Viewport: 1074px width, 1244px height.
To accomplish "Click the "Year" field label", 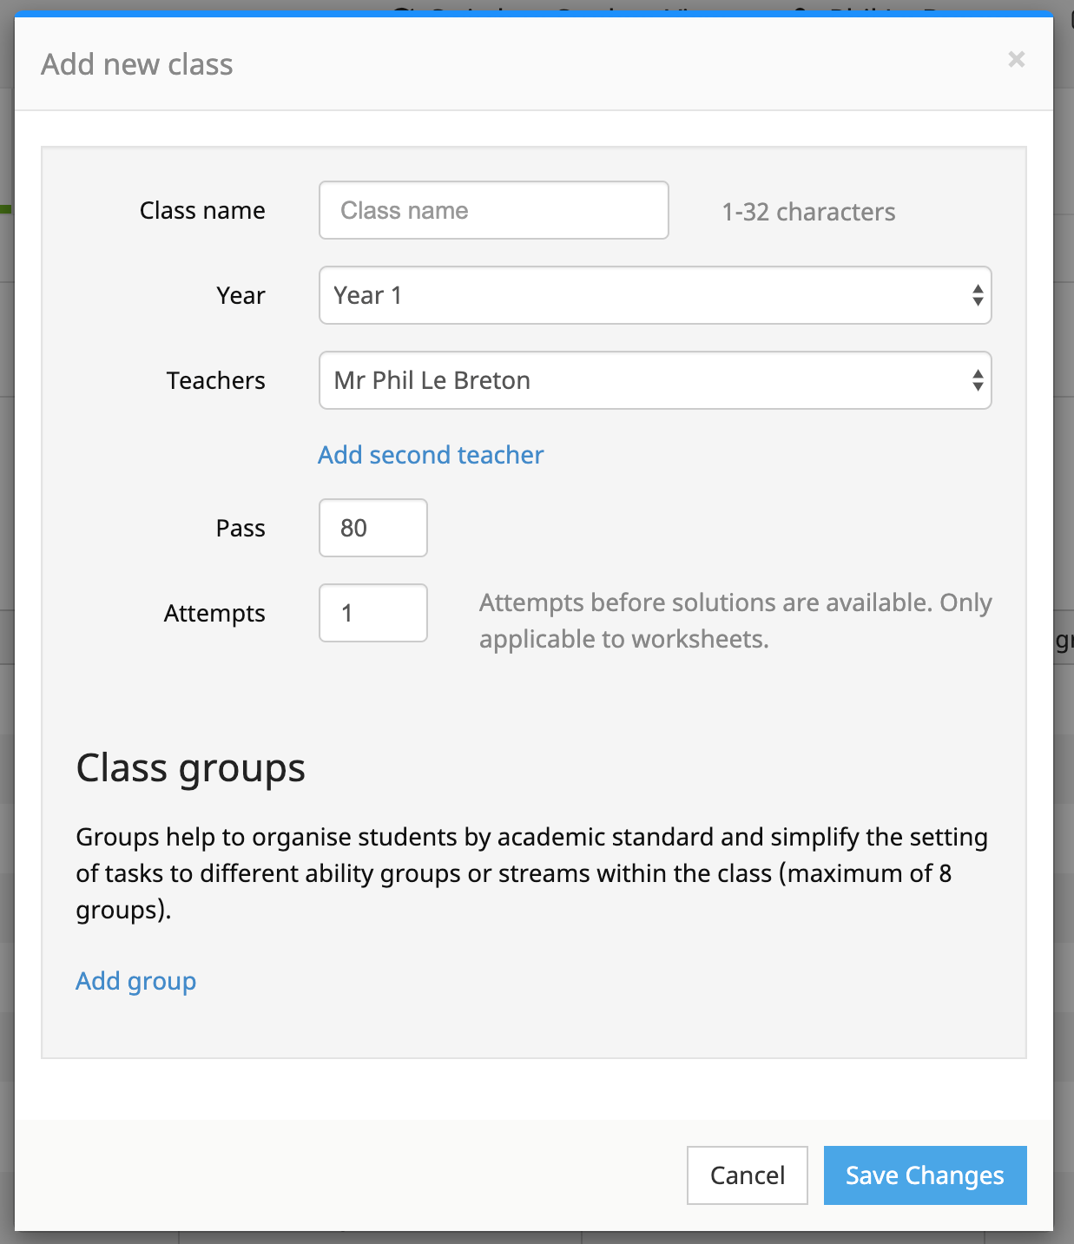I will pos(240,296).
